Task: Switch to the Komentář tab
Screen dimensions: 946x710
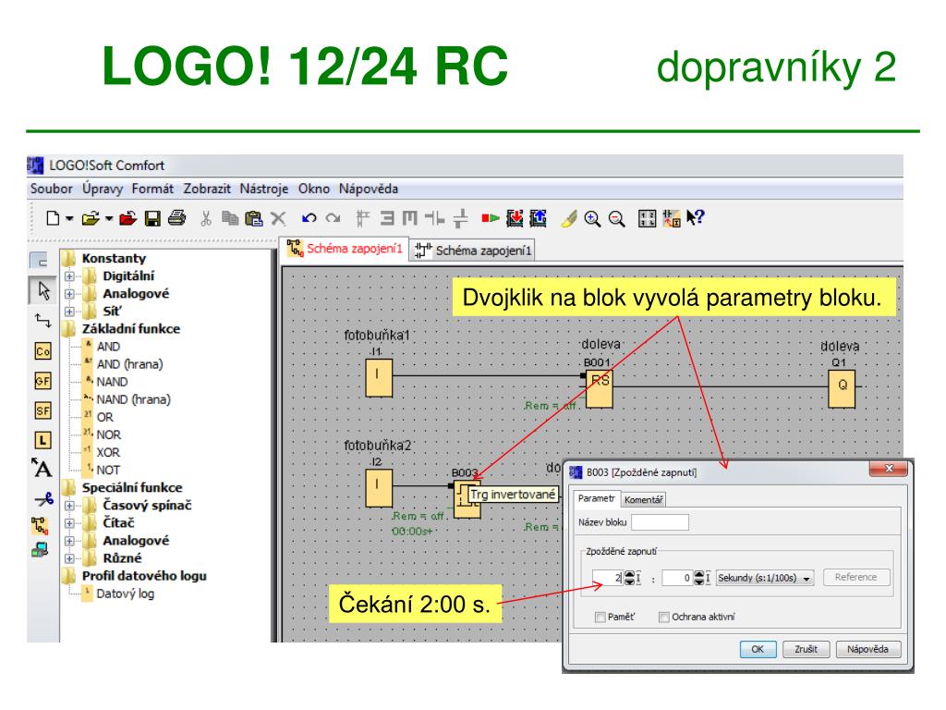Action: pos(643,500)
